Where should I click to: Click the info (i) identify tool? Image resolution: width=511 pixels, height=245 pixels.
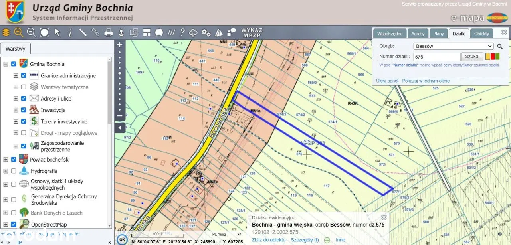[x=70, y=32]
